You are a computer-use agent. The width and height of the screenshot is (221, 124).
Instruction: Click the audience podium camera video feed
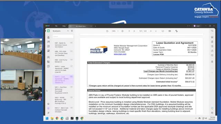(x=21, y=85)
